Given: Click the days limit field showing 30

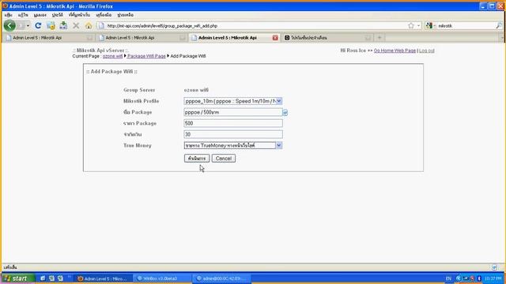Looking at the screenshot, I should [233, 134].
